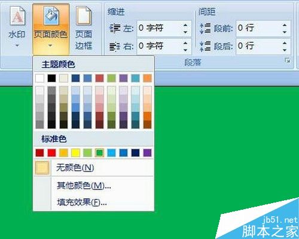Select purple theme color swatch in top row
The height and width of the screenshot is (239, 299).
[x=123, y=78]
